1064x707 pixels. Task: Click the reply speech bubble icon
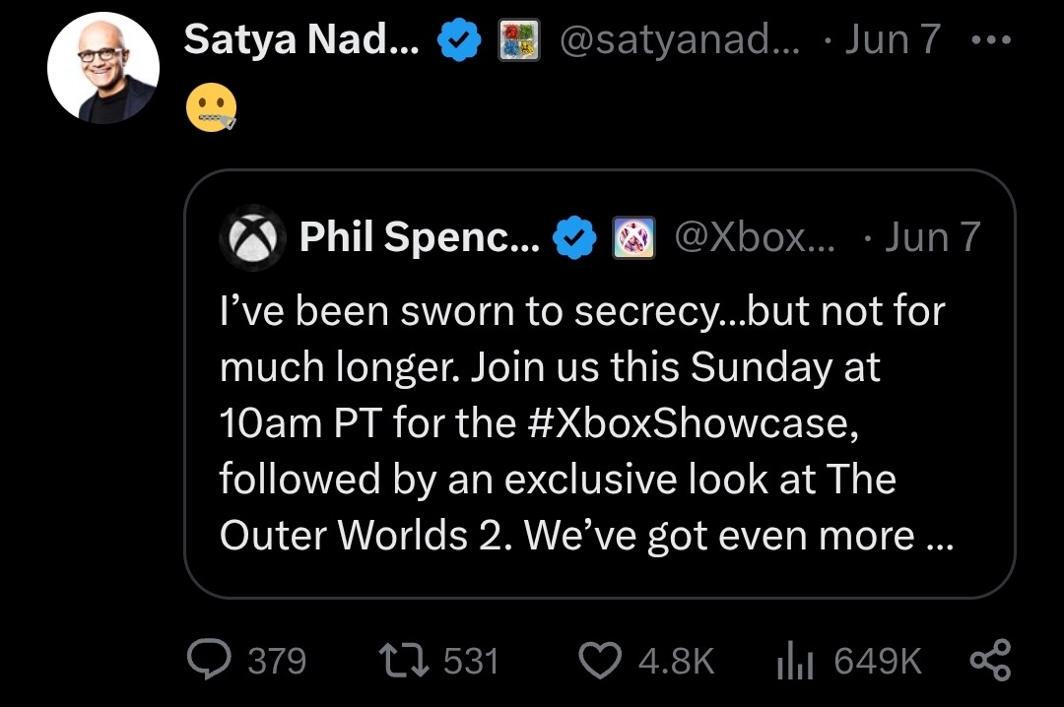pyautogui.click(x=209, y=660)
